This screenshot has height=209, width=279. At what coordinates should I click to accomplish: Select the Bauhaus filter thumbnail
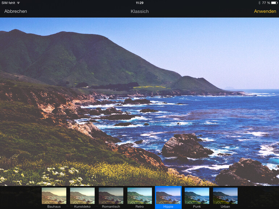coord(54,196)
